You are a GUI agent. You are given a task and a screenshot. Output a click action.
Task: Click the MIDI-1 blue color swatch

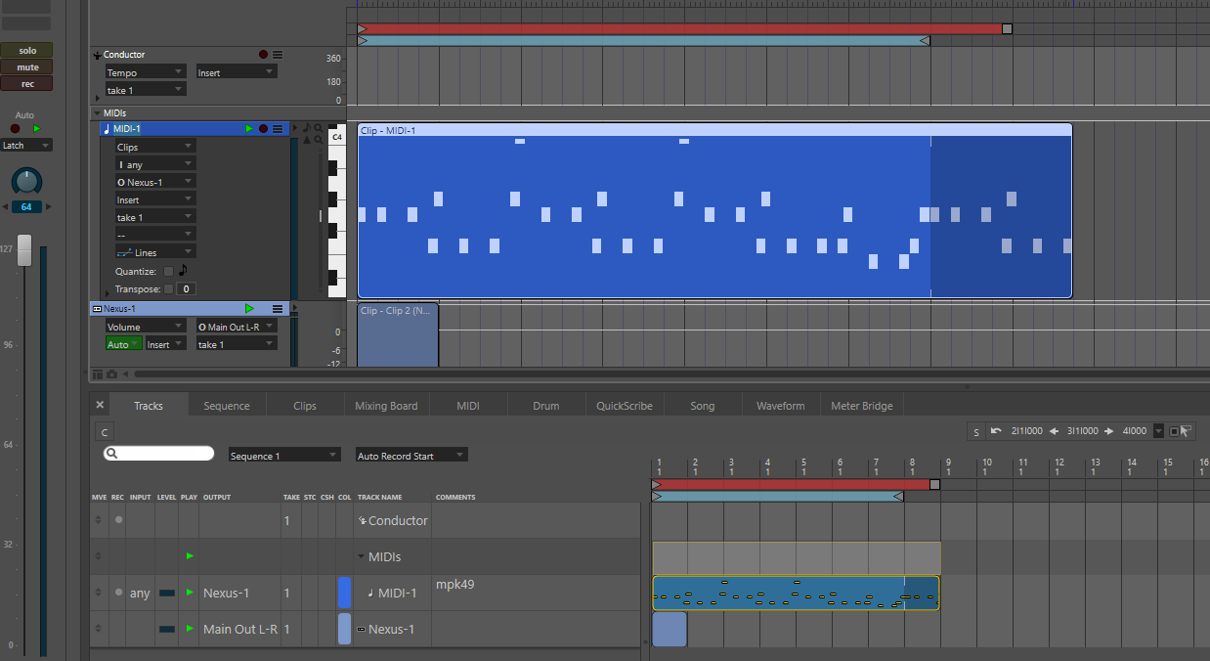(344, 593)
